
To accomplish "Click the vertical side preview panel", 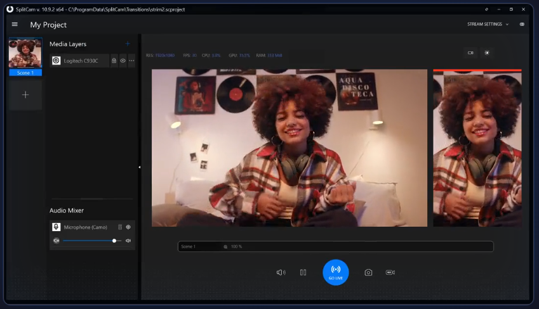I will click(477, 148).
